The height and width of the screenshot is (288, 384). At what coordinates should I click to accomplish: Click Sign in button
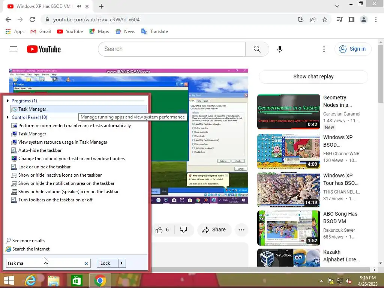(353, 49)
